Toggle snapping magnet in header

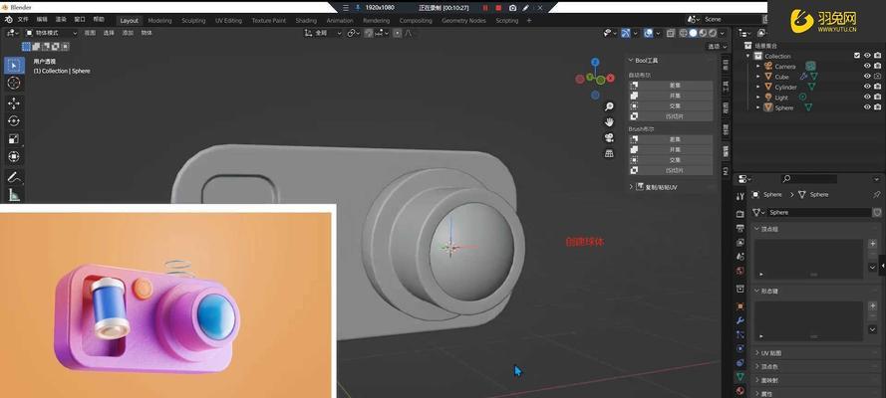pos(369,33)
